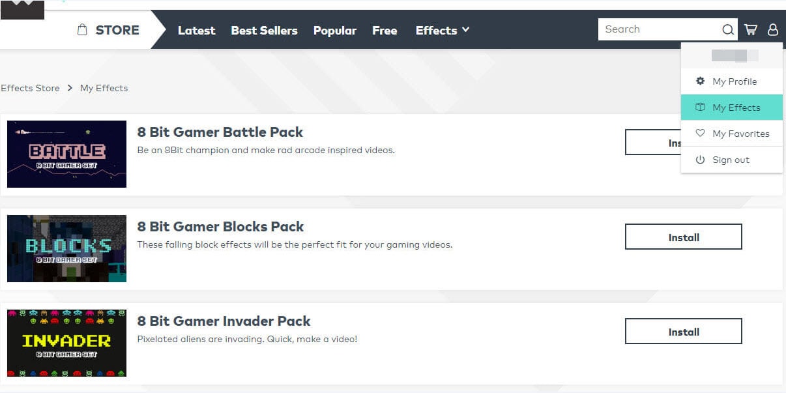Click the Store shopping bag icon
786x393 pixels.
pos(82,30)
